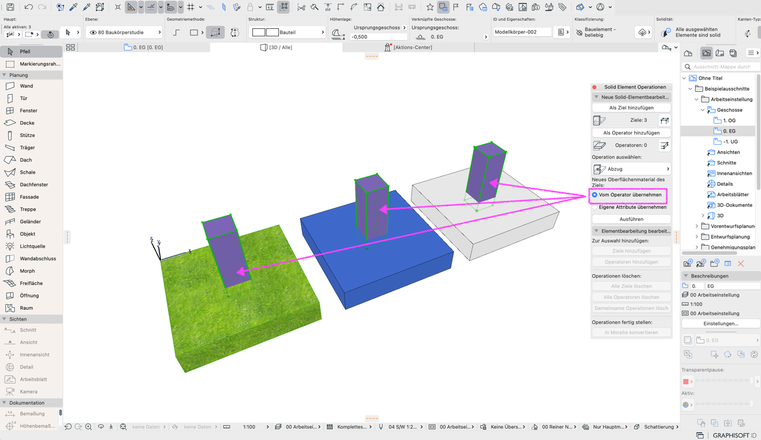This screenshot has width=761, height=440.
Task: Click the Save icon in the toolbar
Action: tap(10, 7)
